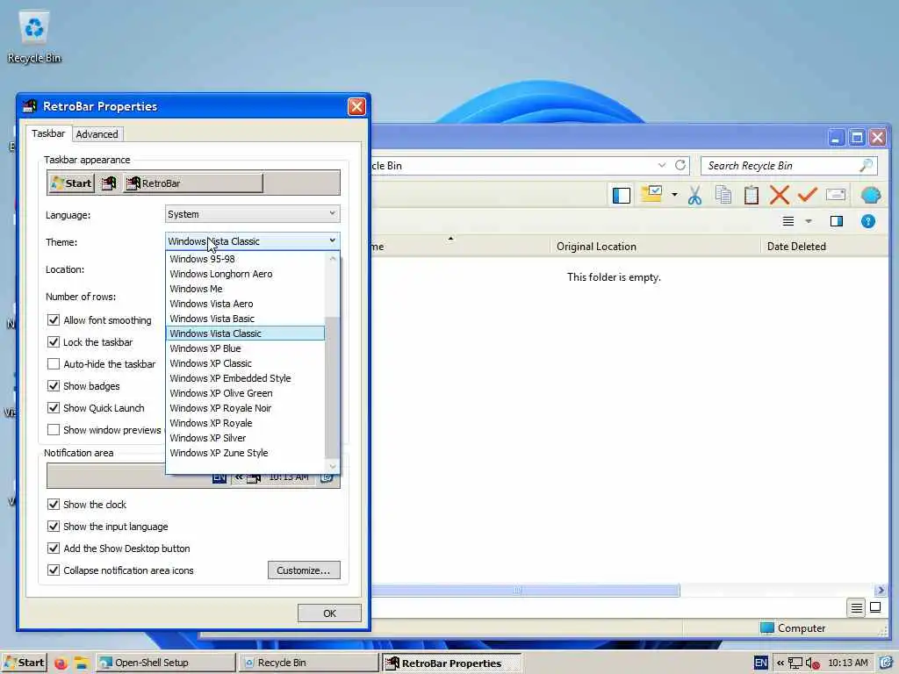The height and width of the screenshot is (674, 899).
Task: Switch to large icons view bottom-right
Action: coord(875,607)
